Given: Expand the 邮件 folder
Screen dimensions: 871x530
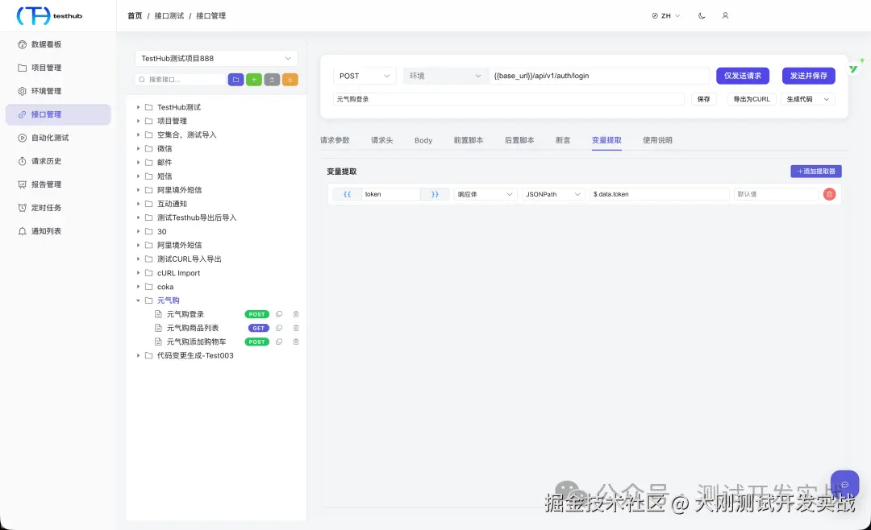Looking at the screenshot, I should coord(139,162).
